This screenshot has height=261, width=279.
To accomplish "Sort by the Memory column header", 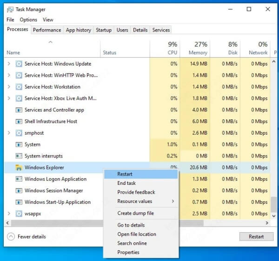I will click(195, 48).
